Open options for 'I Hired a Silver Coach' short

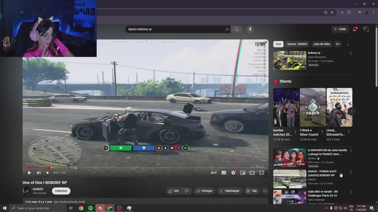pyautogui.click(x=322, y=132)
